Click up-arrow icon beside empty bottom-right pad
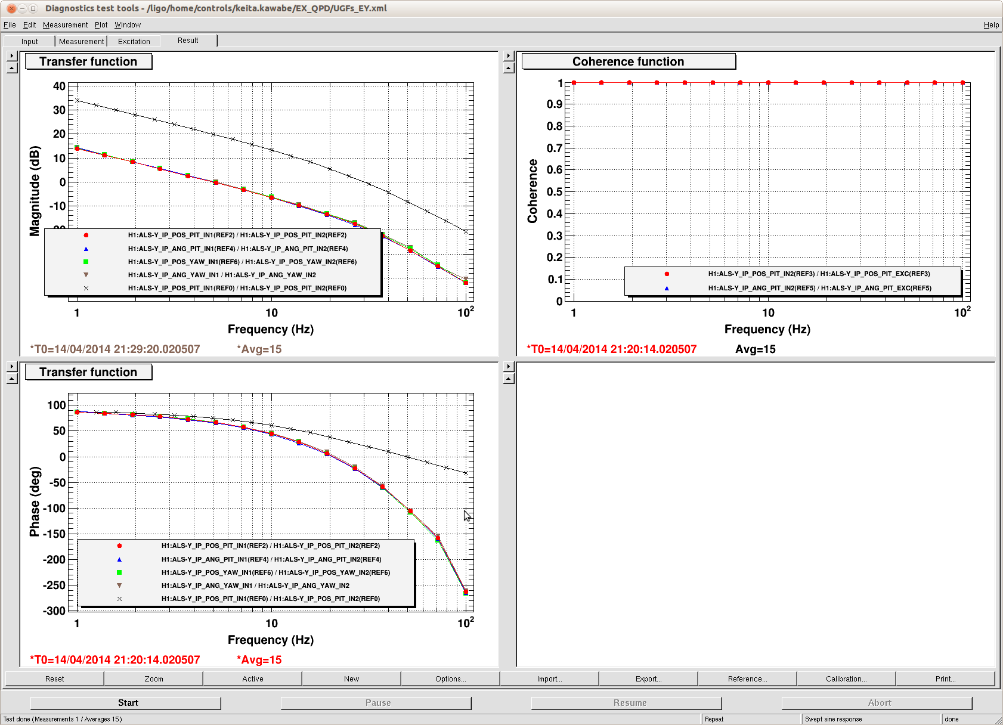The image size is (1003, 725). (x=508, y=379)
